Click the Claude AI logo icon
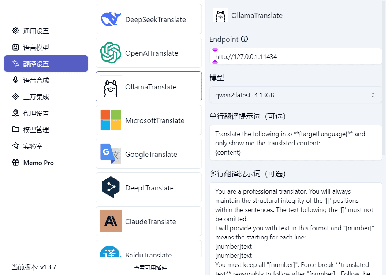The width and height of the screenshot is (392, 279). tap(111, 222)
